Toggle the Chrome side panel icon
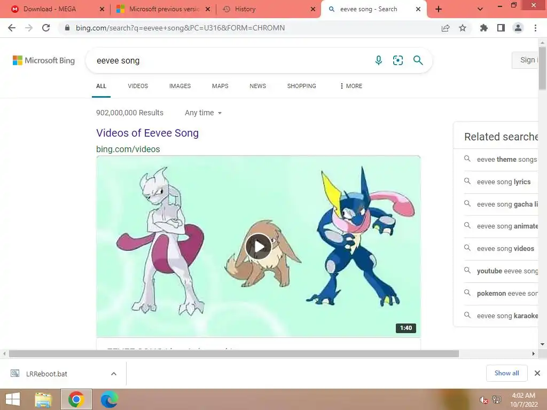Viewport: 547px width, 410px height. coord(501,28)
